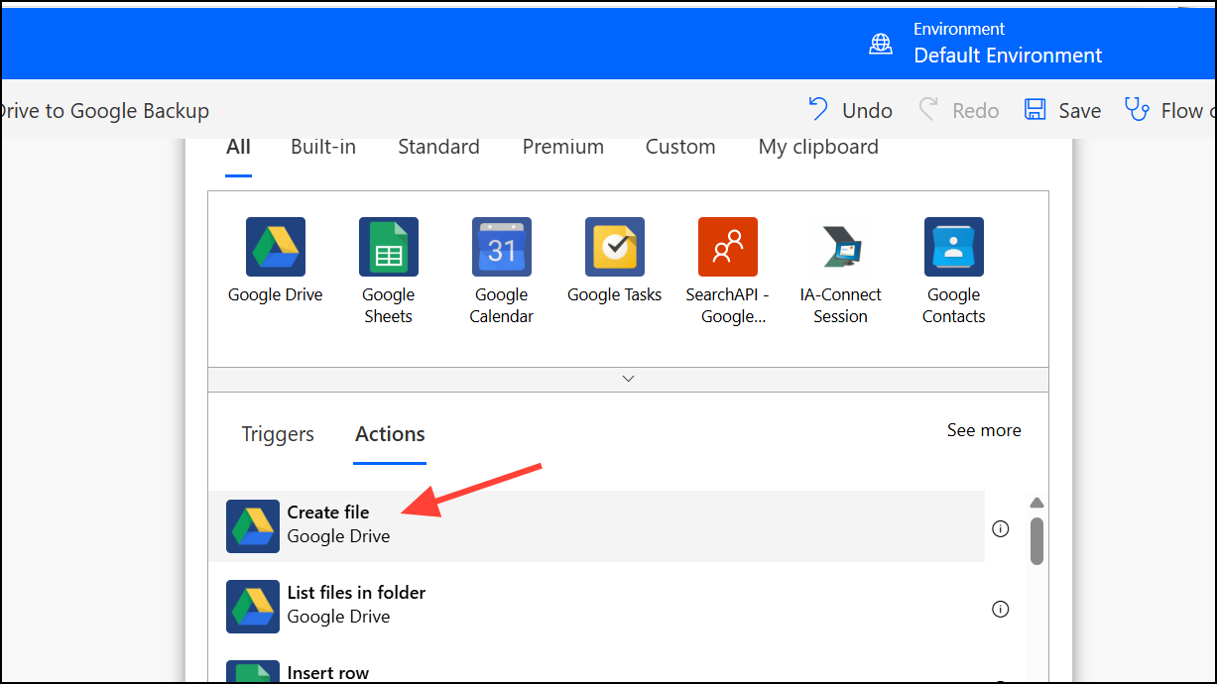Click the Undo arrow icon

[818, 109]
